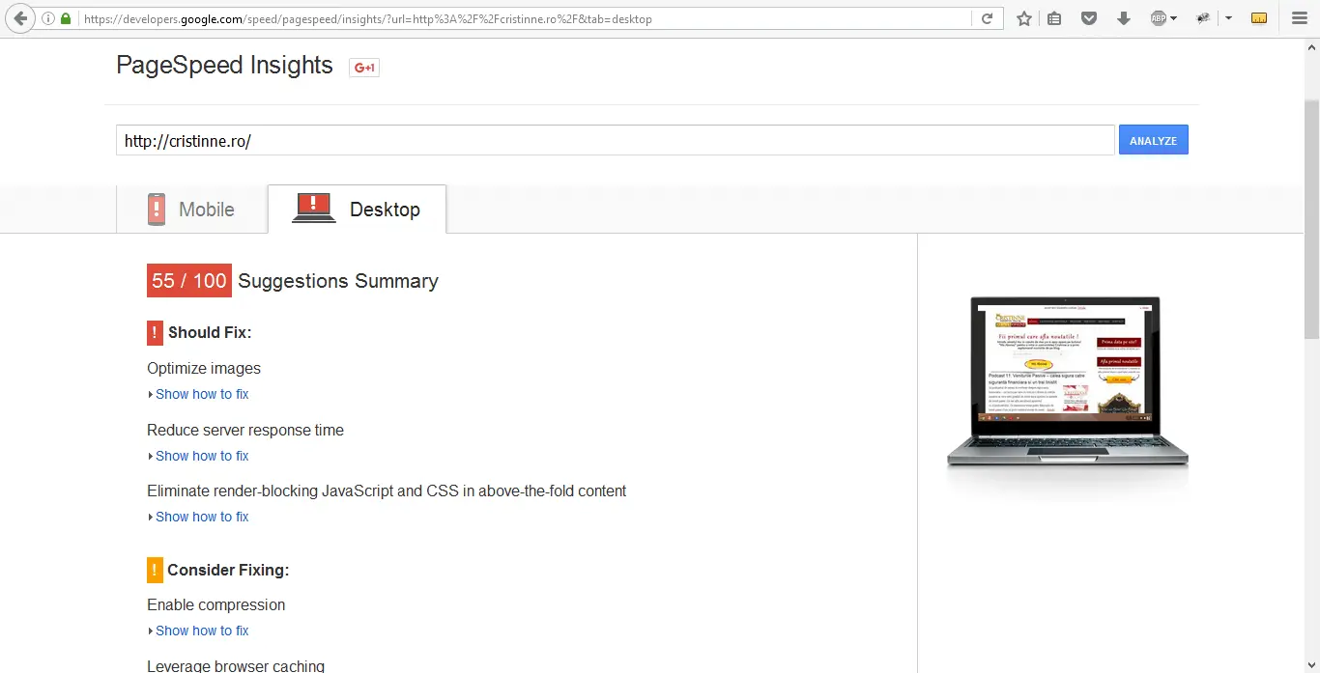Click the Enable compression text
1320x673 pixels.
[x=216, y=604]
